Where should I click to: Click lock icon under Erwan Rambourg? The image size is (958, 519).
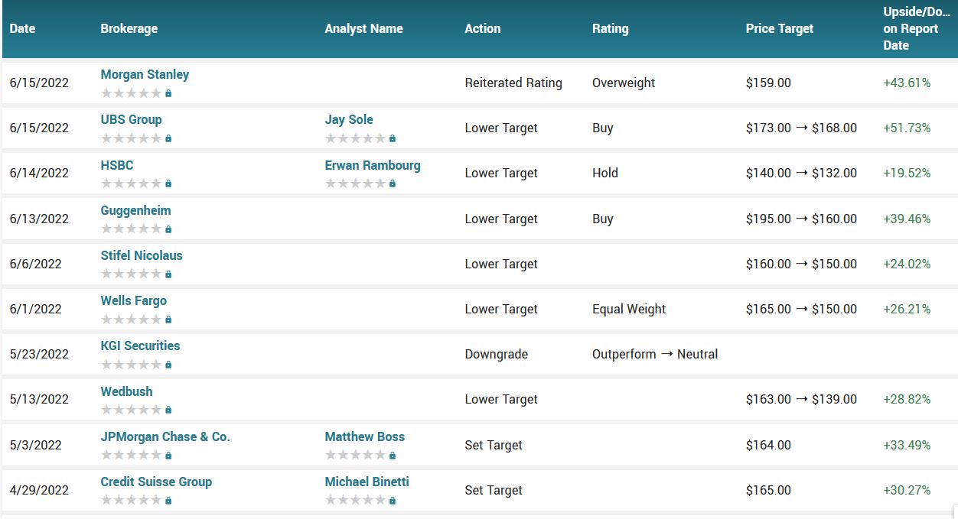(393, 183)
